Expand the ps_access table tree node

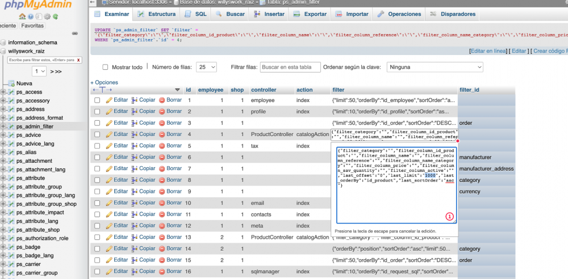tap(3, 92)
